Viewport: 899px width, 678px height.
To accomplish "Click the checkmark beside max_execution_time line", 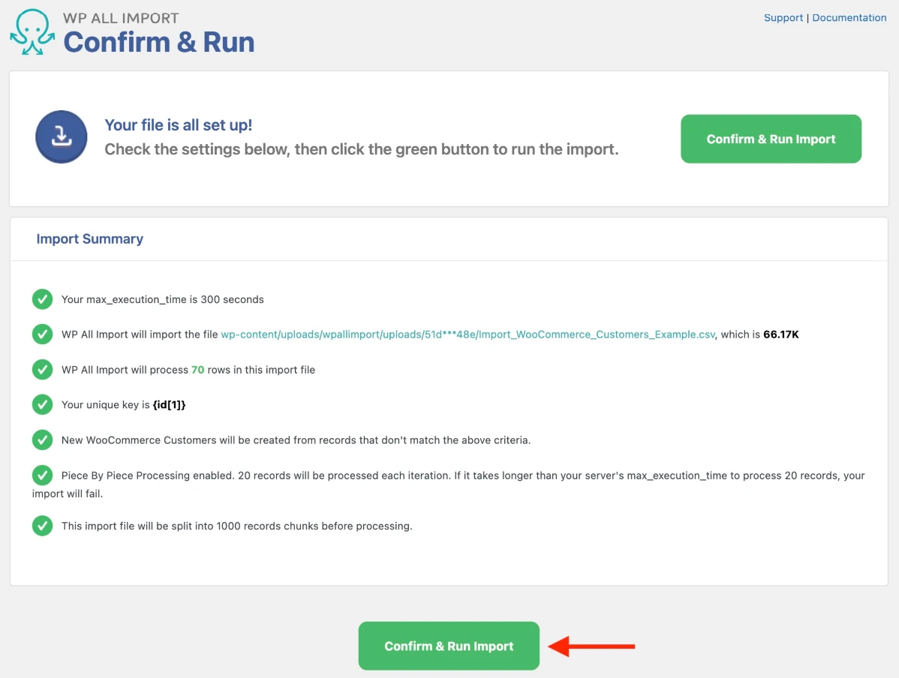I will (43, 299).
